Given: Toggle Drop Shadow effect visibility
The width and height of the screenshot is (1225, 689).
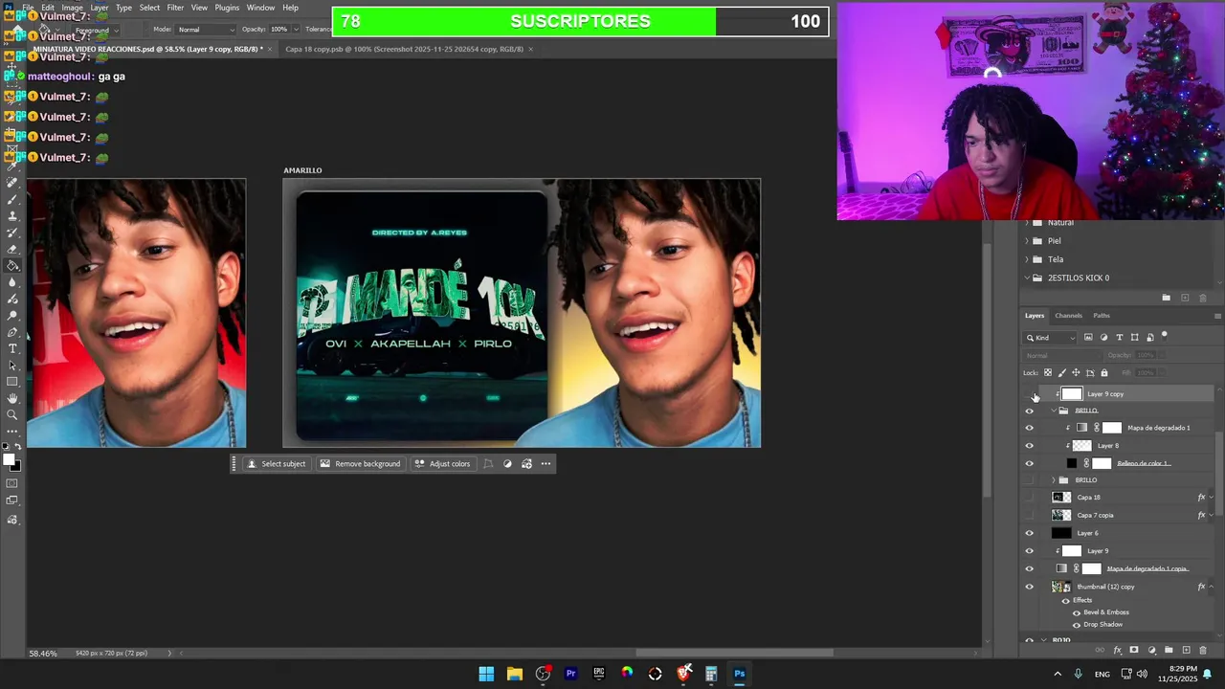Looking at the screenshot, I should [x=1077, y=625].
